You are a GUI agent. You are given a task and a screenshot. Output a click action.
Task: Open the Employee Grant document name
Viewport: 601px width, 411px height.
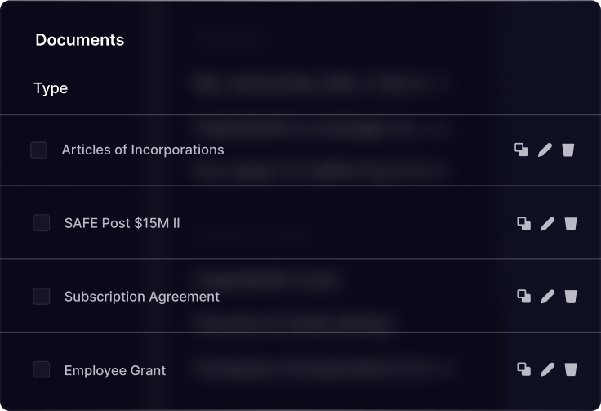[114, 370]
